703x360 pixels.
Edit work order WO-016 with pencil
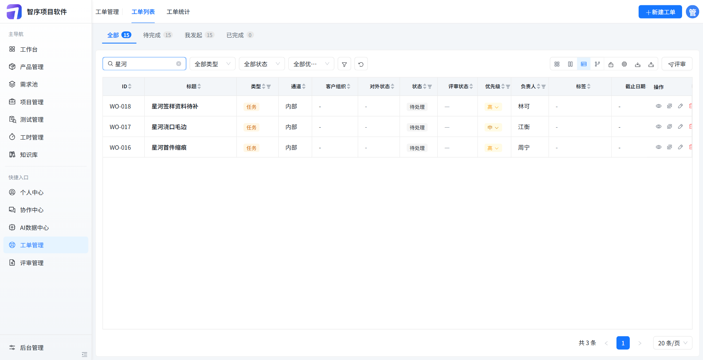click(680, 147)
